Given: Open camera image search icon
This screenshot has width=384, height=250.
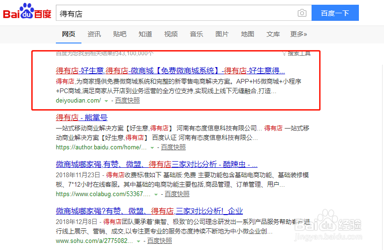Looking at the screenshot, I should 302,13.
